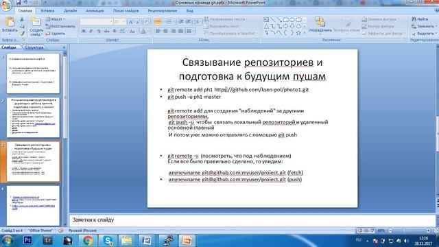Toggle bold (Ж) formatting
Viewport: 439px width, 247px height.
tap(84, 31)
